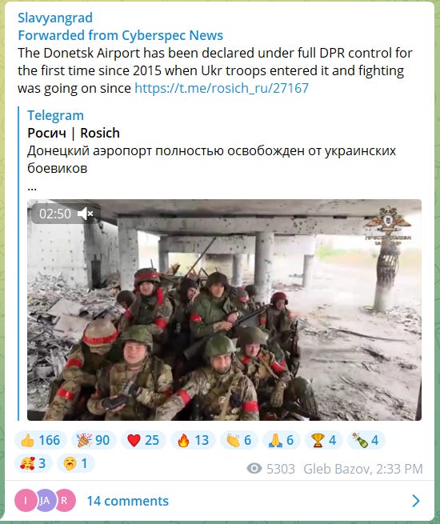The height and width of the screenshot is (524, 440).
Task: Click the trophy reaction with 4
Action: (324, 440)
